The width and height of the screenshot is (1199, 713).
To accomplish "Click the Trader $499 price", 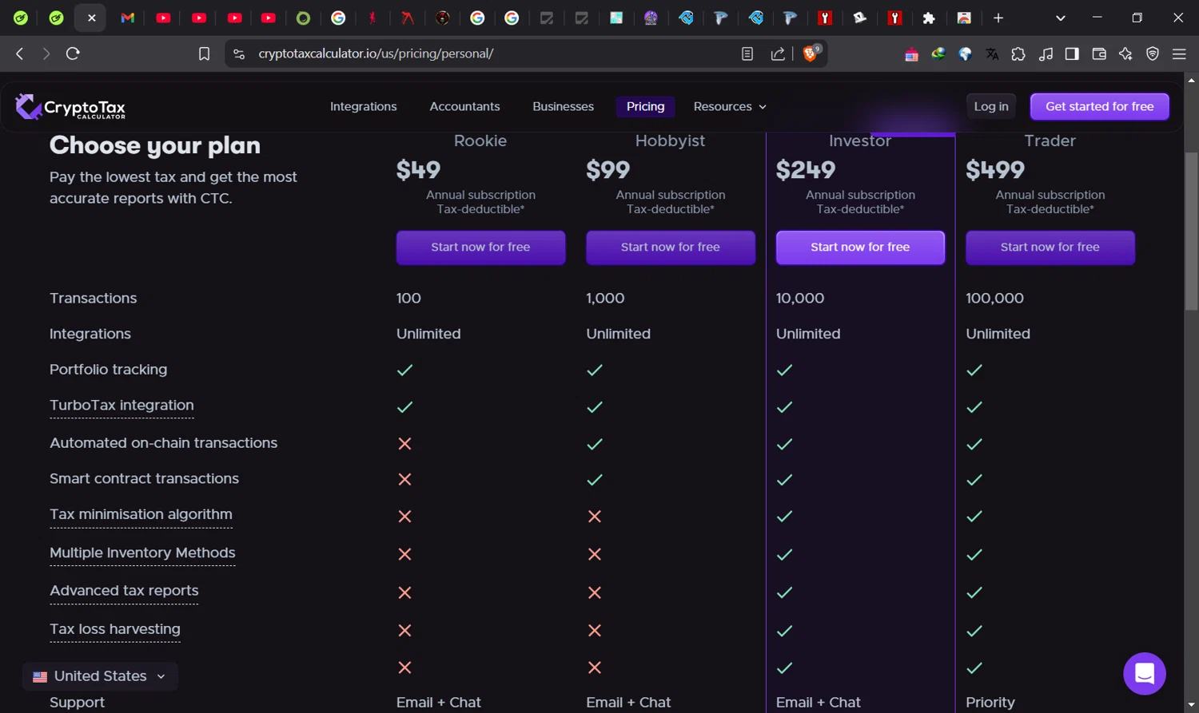I will [x=995, y=170].
